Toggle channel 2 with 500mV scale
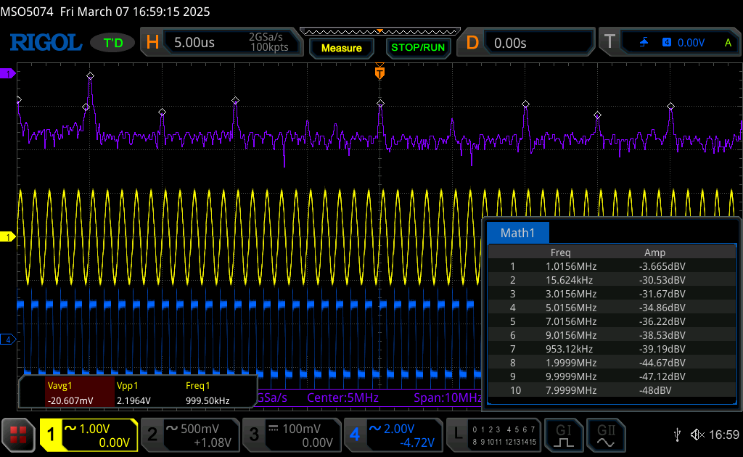Screen dimensions: 743x457 click(x=189, y=435)
